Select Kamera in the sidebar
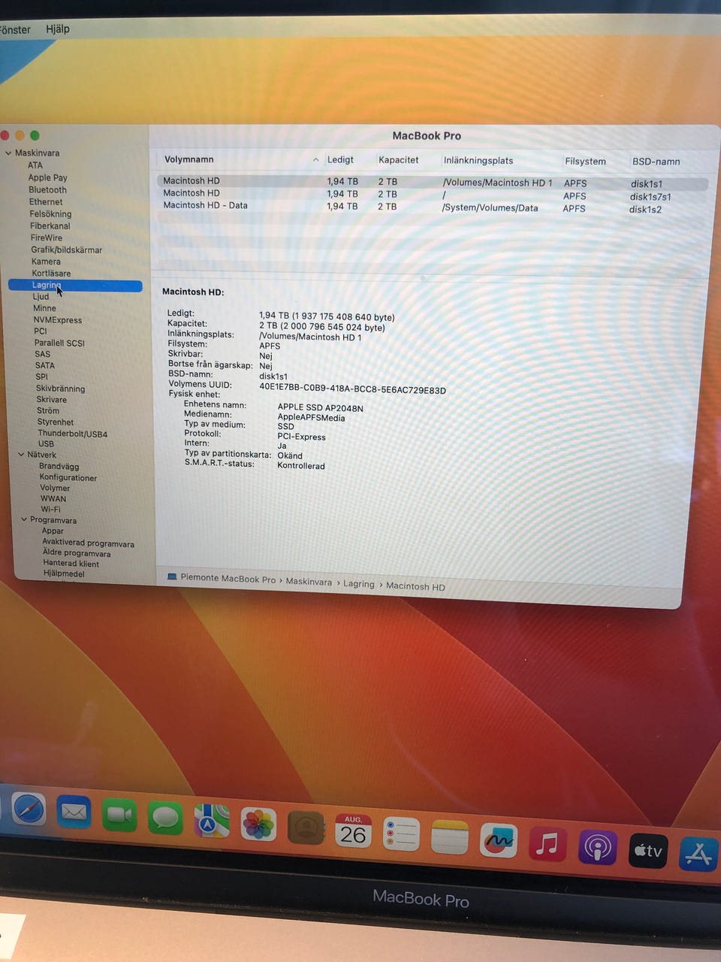 click(x=46, y=262)
